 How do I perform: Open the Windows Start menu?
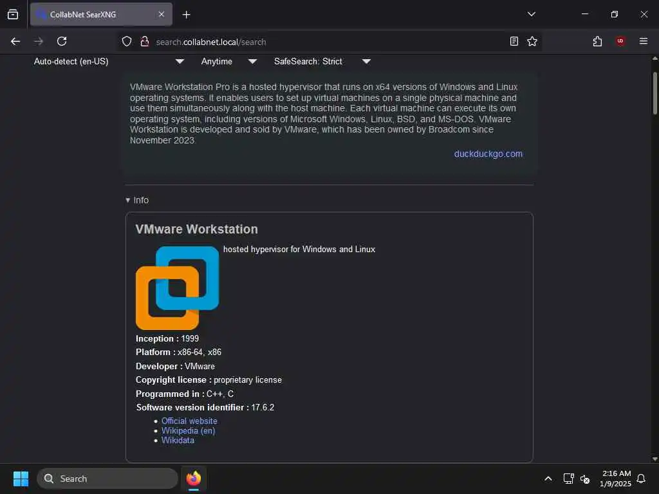click(21, 479)
